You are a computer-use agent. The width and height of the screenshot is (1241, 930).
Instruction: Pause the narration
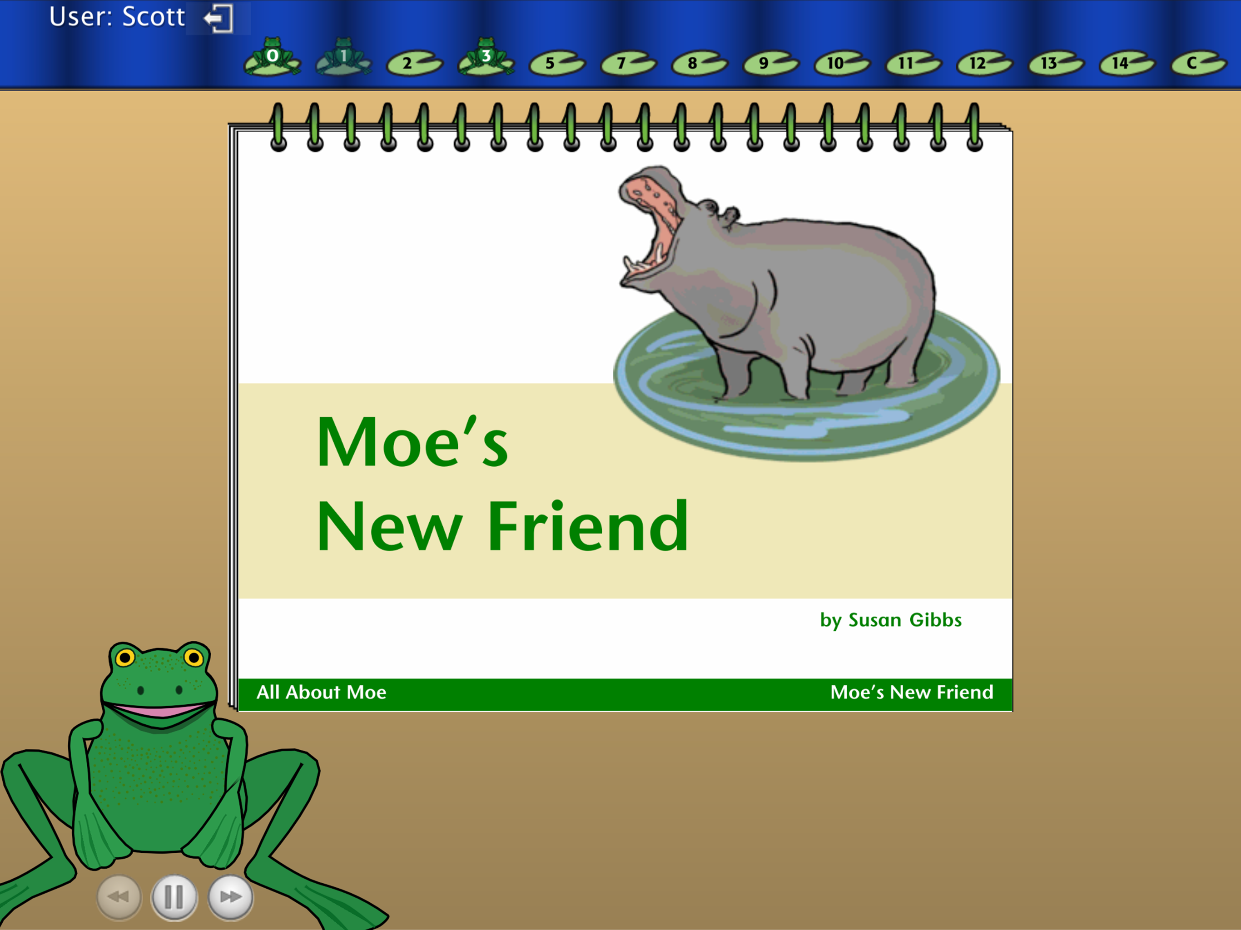174,897
